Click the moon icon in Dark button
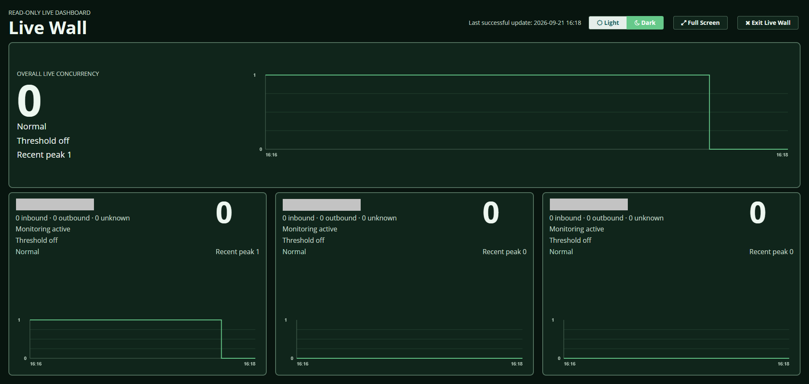 (x=637, y=23)
